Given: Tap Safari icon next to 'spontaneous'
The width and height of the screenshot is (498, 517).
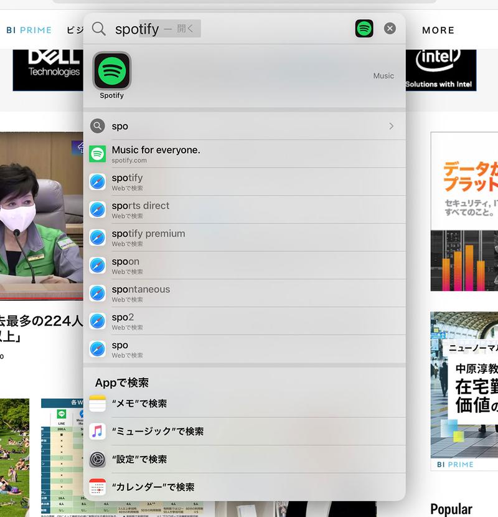Looking at the screenshot, I should (x=98, y=293).
